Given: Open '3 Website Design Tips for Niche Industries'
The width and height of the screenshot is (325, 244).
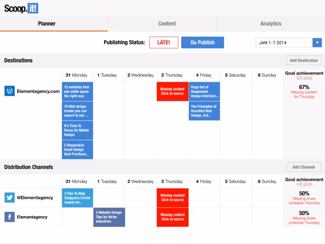Looking at the screenshot, I should [x=109, y=217].
